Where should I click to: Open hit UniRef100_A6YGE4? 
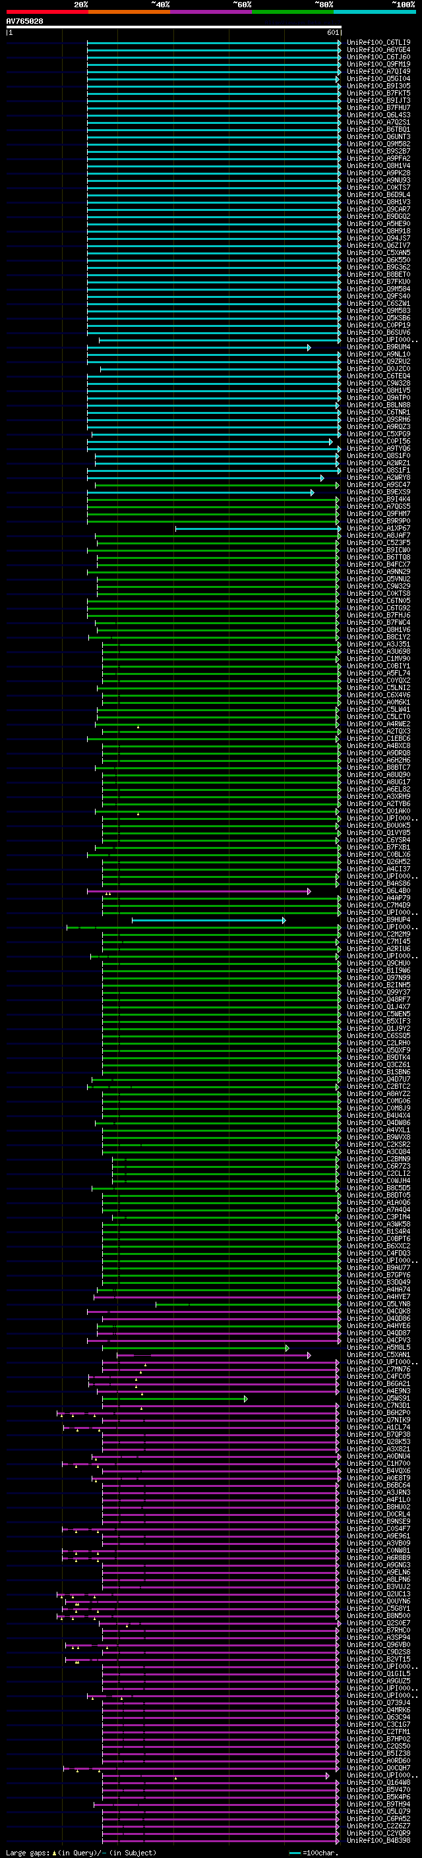[378, 50]
